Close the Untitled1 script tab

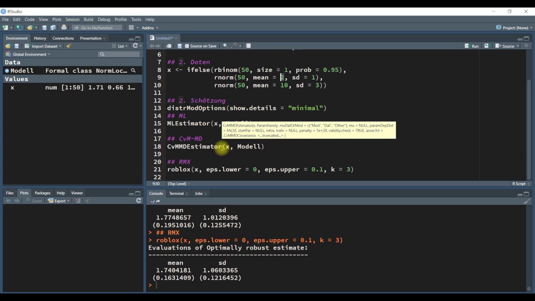coord(176,38)
